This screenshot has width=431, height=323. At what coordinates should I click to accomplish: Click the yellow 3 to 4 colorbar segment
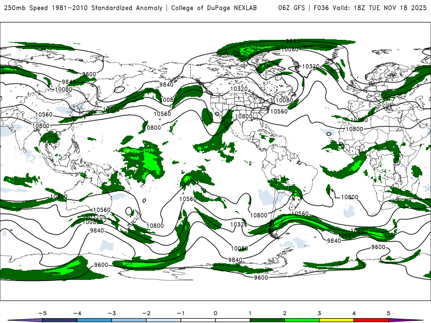coord(336,320)
